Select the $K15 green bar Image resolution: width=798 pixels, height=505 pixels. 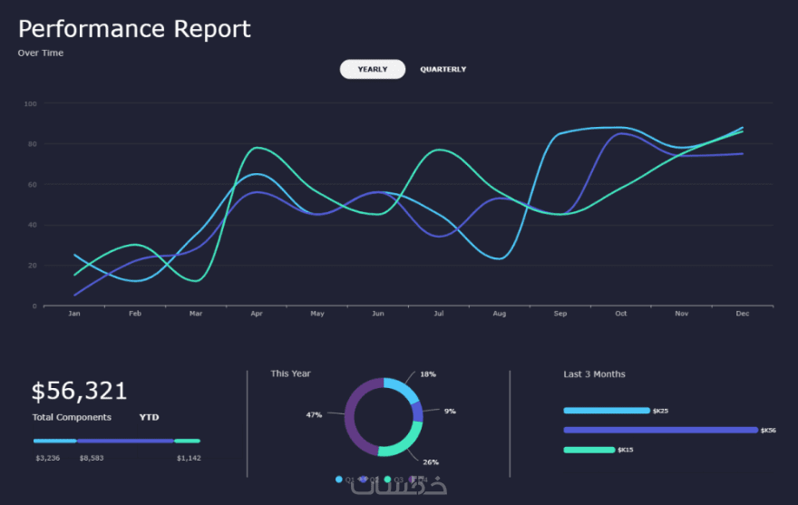click(589, 450)
